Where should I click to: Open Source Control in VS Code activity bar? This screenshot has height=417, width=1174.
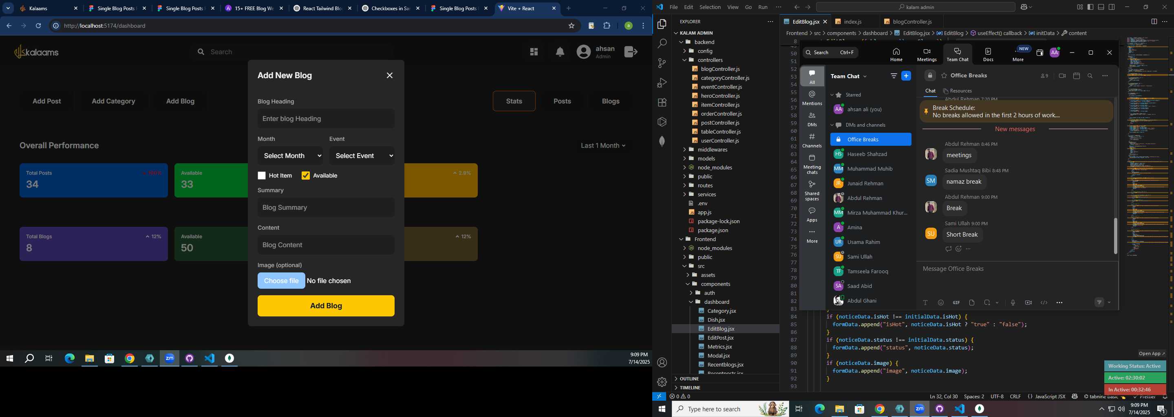click(662, 63)
